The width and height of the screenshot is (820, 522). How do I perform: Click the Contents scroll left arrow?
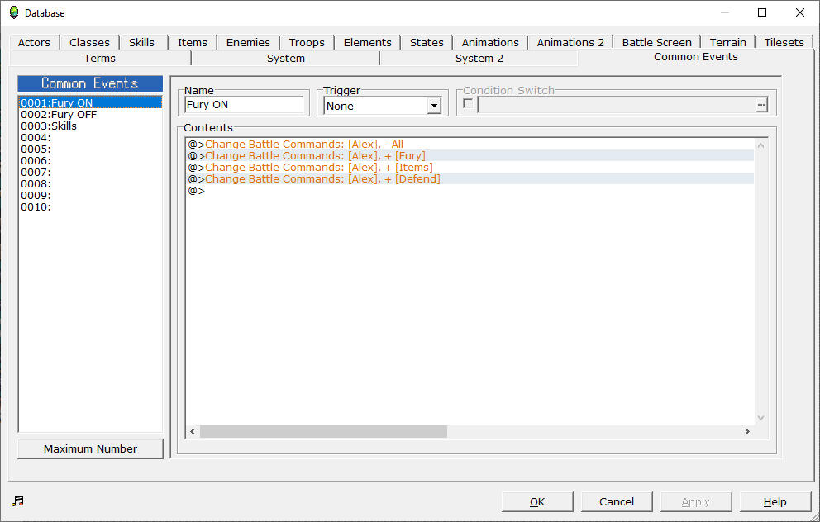pyautogui.click(x=193, y=432)
